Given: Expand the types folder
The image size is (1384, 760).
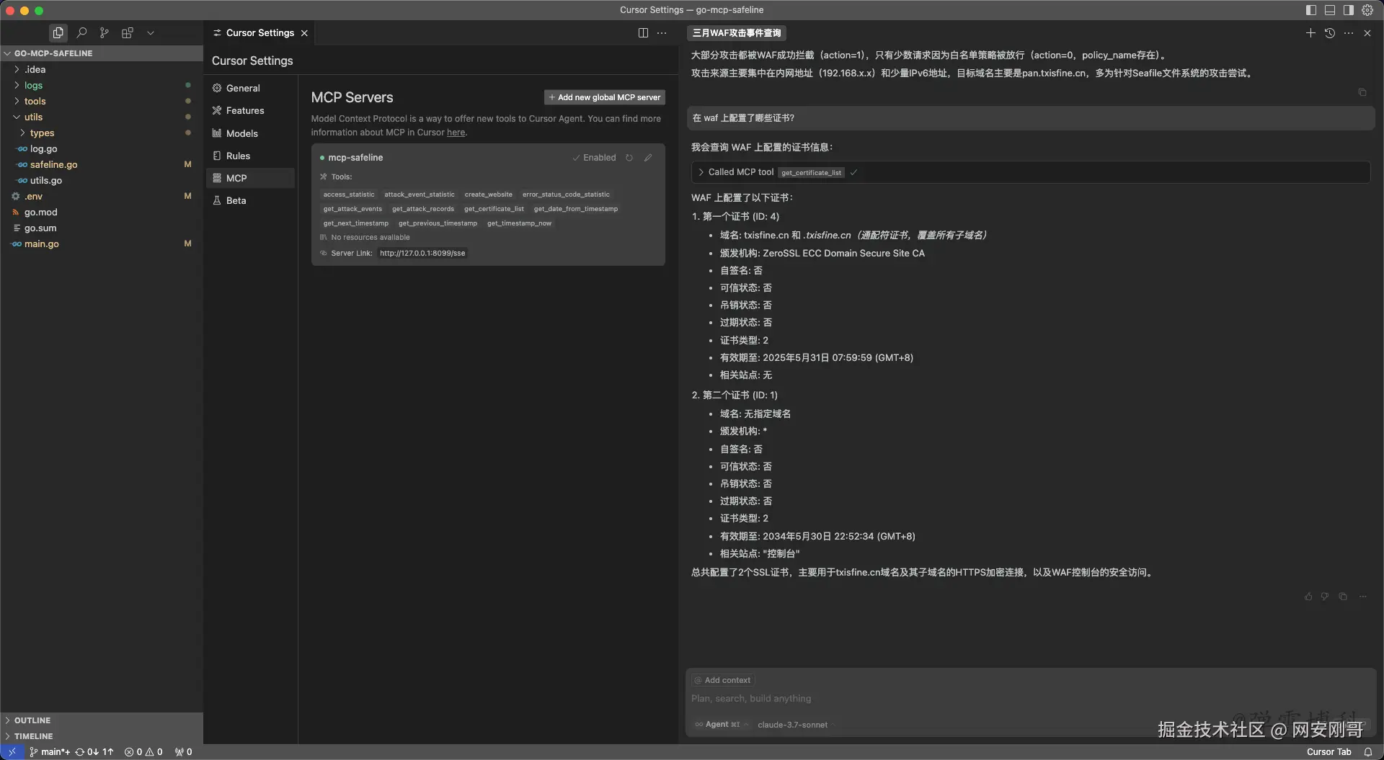Looking at the screenshot, I should click(102, 133).
